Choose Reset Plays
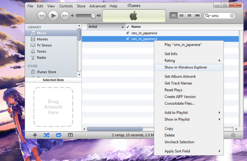247x161 pixels. 189,90
